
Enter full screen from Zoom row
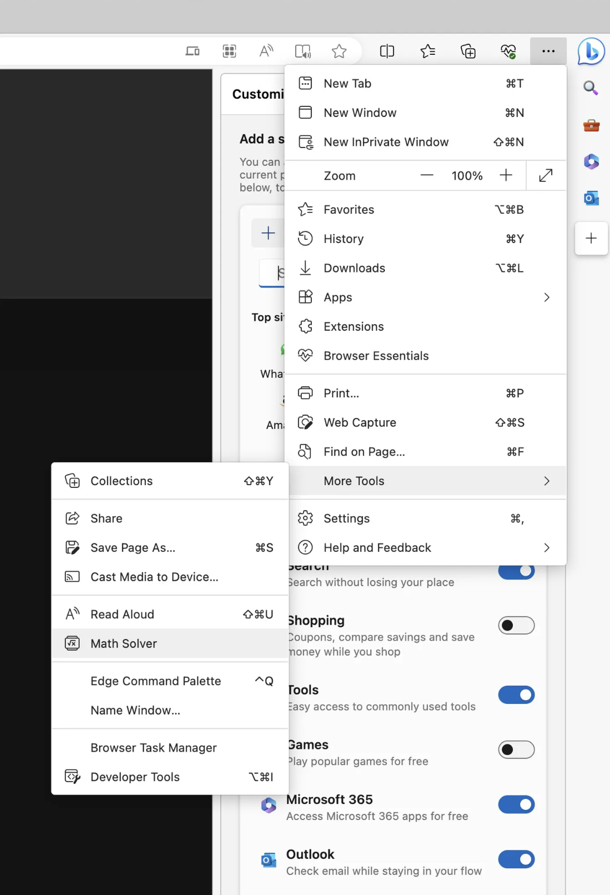pyautogui.click(x=546, y=176)
